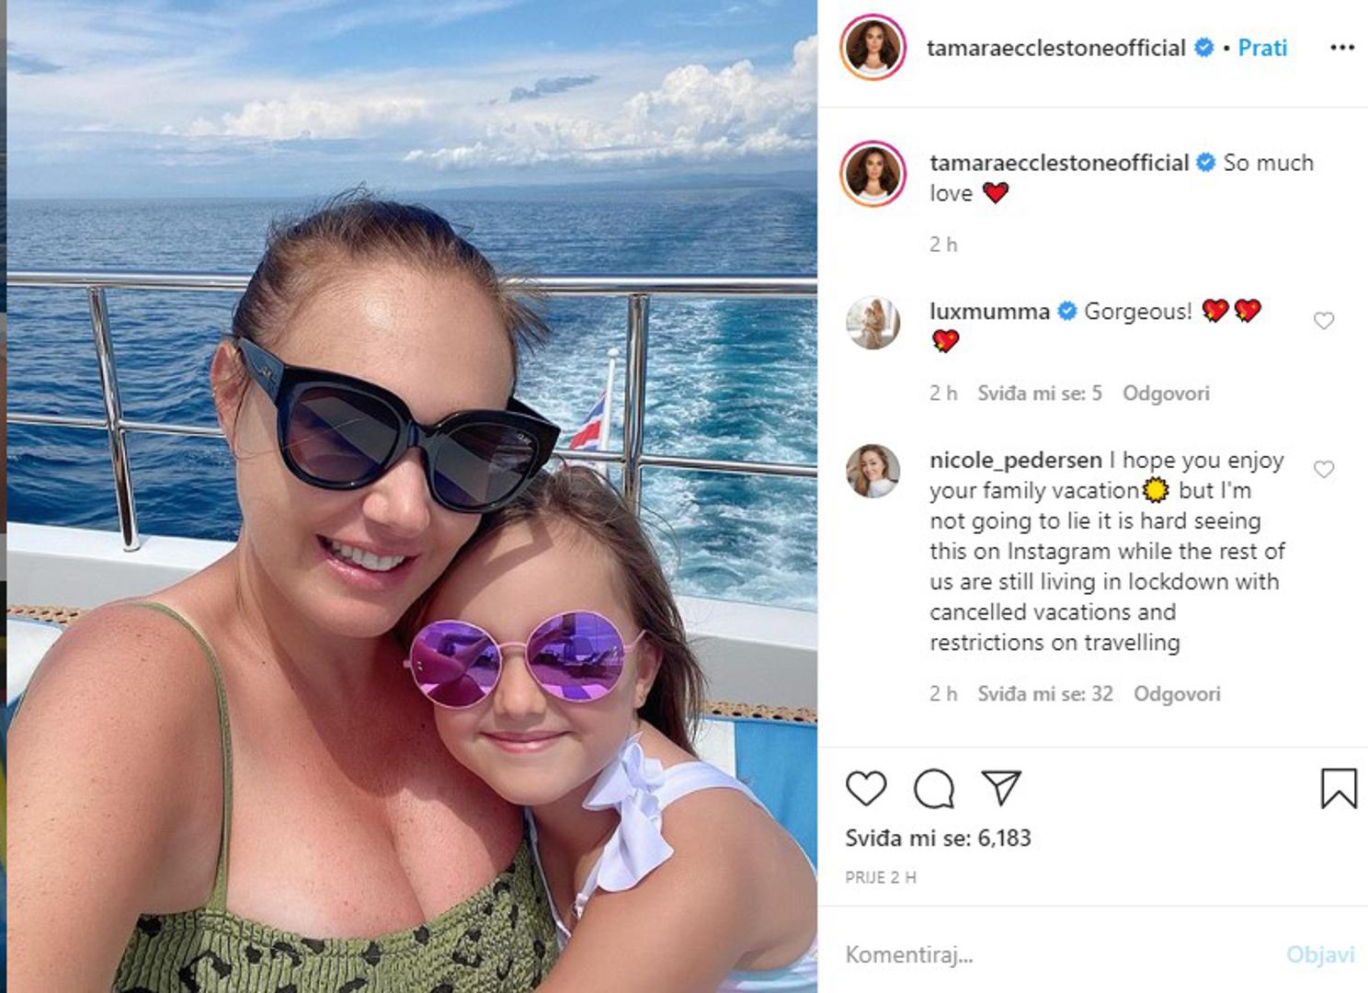Open the luxmumma username link
Image resolution: width=1368 pixels, height=993 pixels.
[x=989, y=312]
